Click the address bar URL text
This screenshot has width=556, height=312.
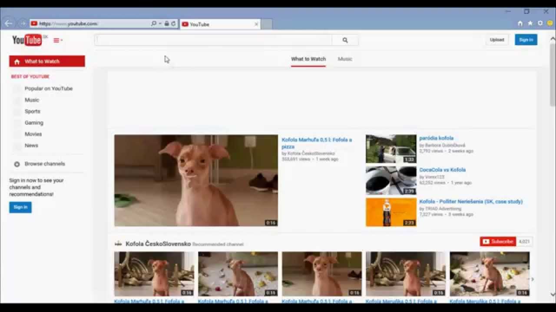click(x=68, y=24)
